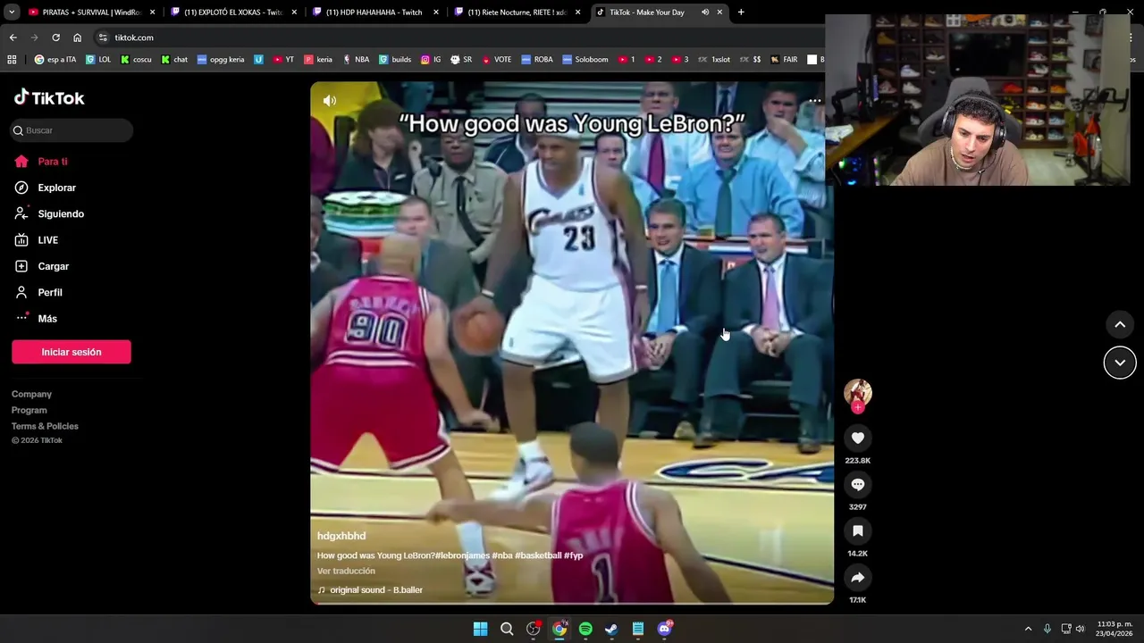Viewport: 1144px width, 643px height.
Task: Open the 1xslot bookmark
Action: (x=713, y=60)
